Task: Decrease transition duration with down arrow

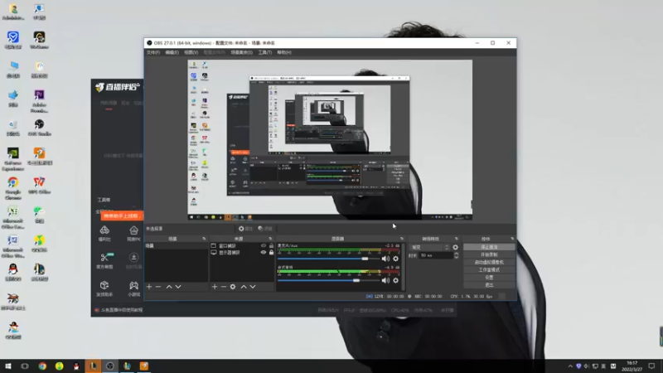Action: 457,257
